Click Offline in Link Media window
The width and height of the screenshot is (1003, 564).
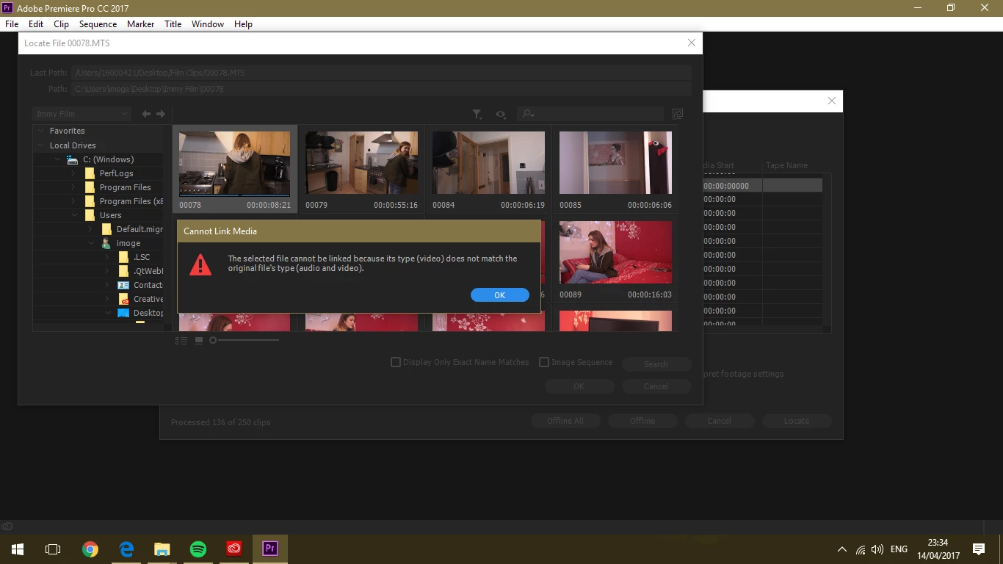[642, 421]
